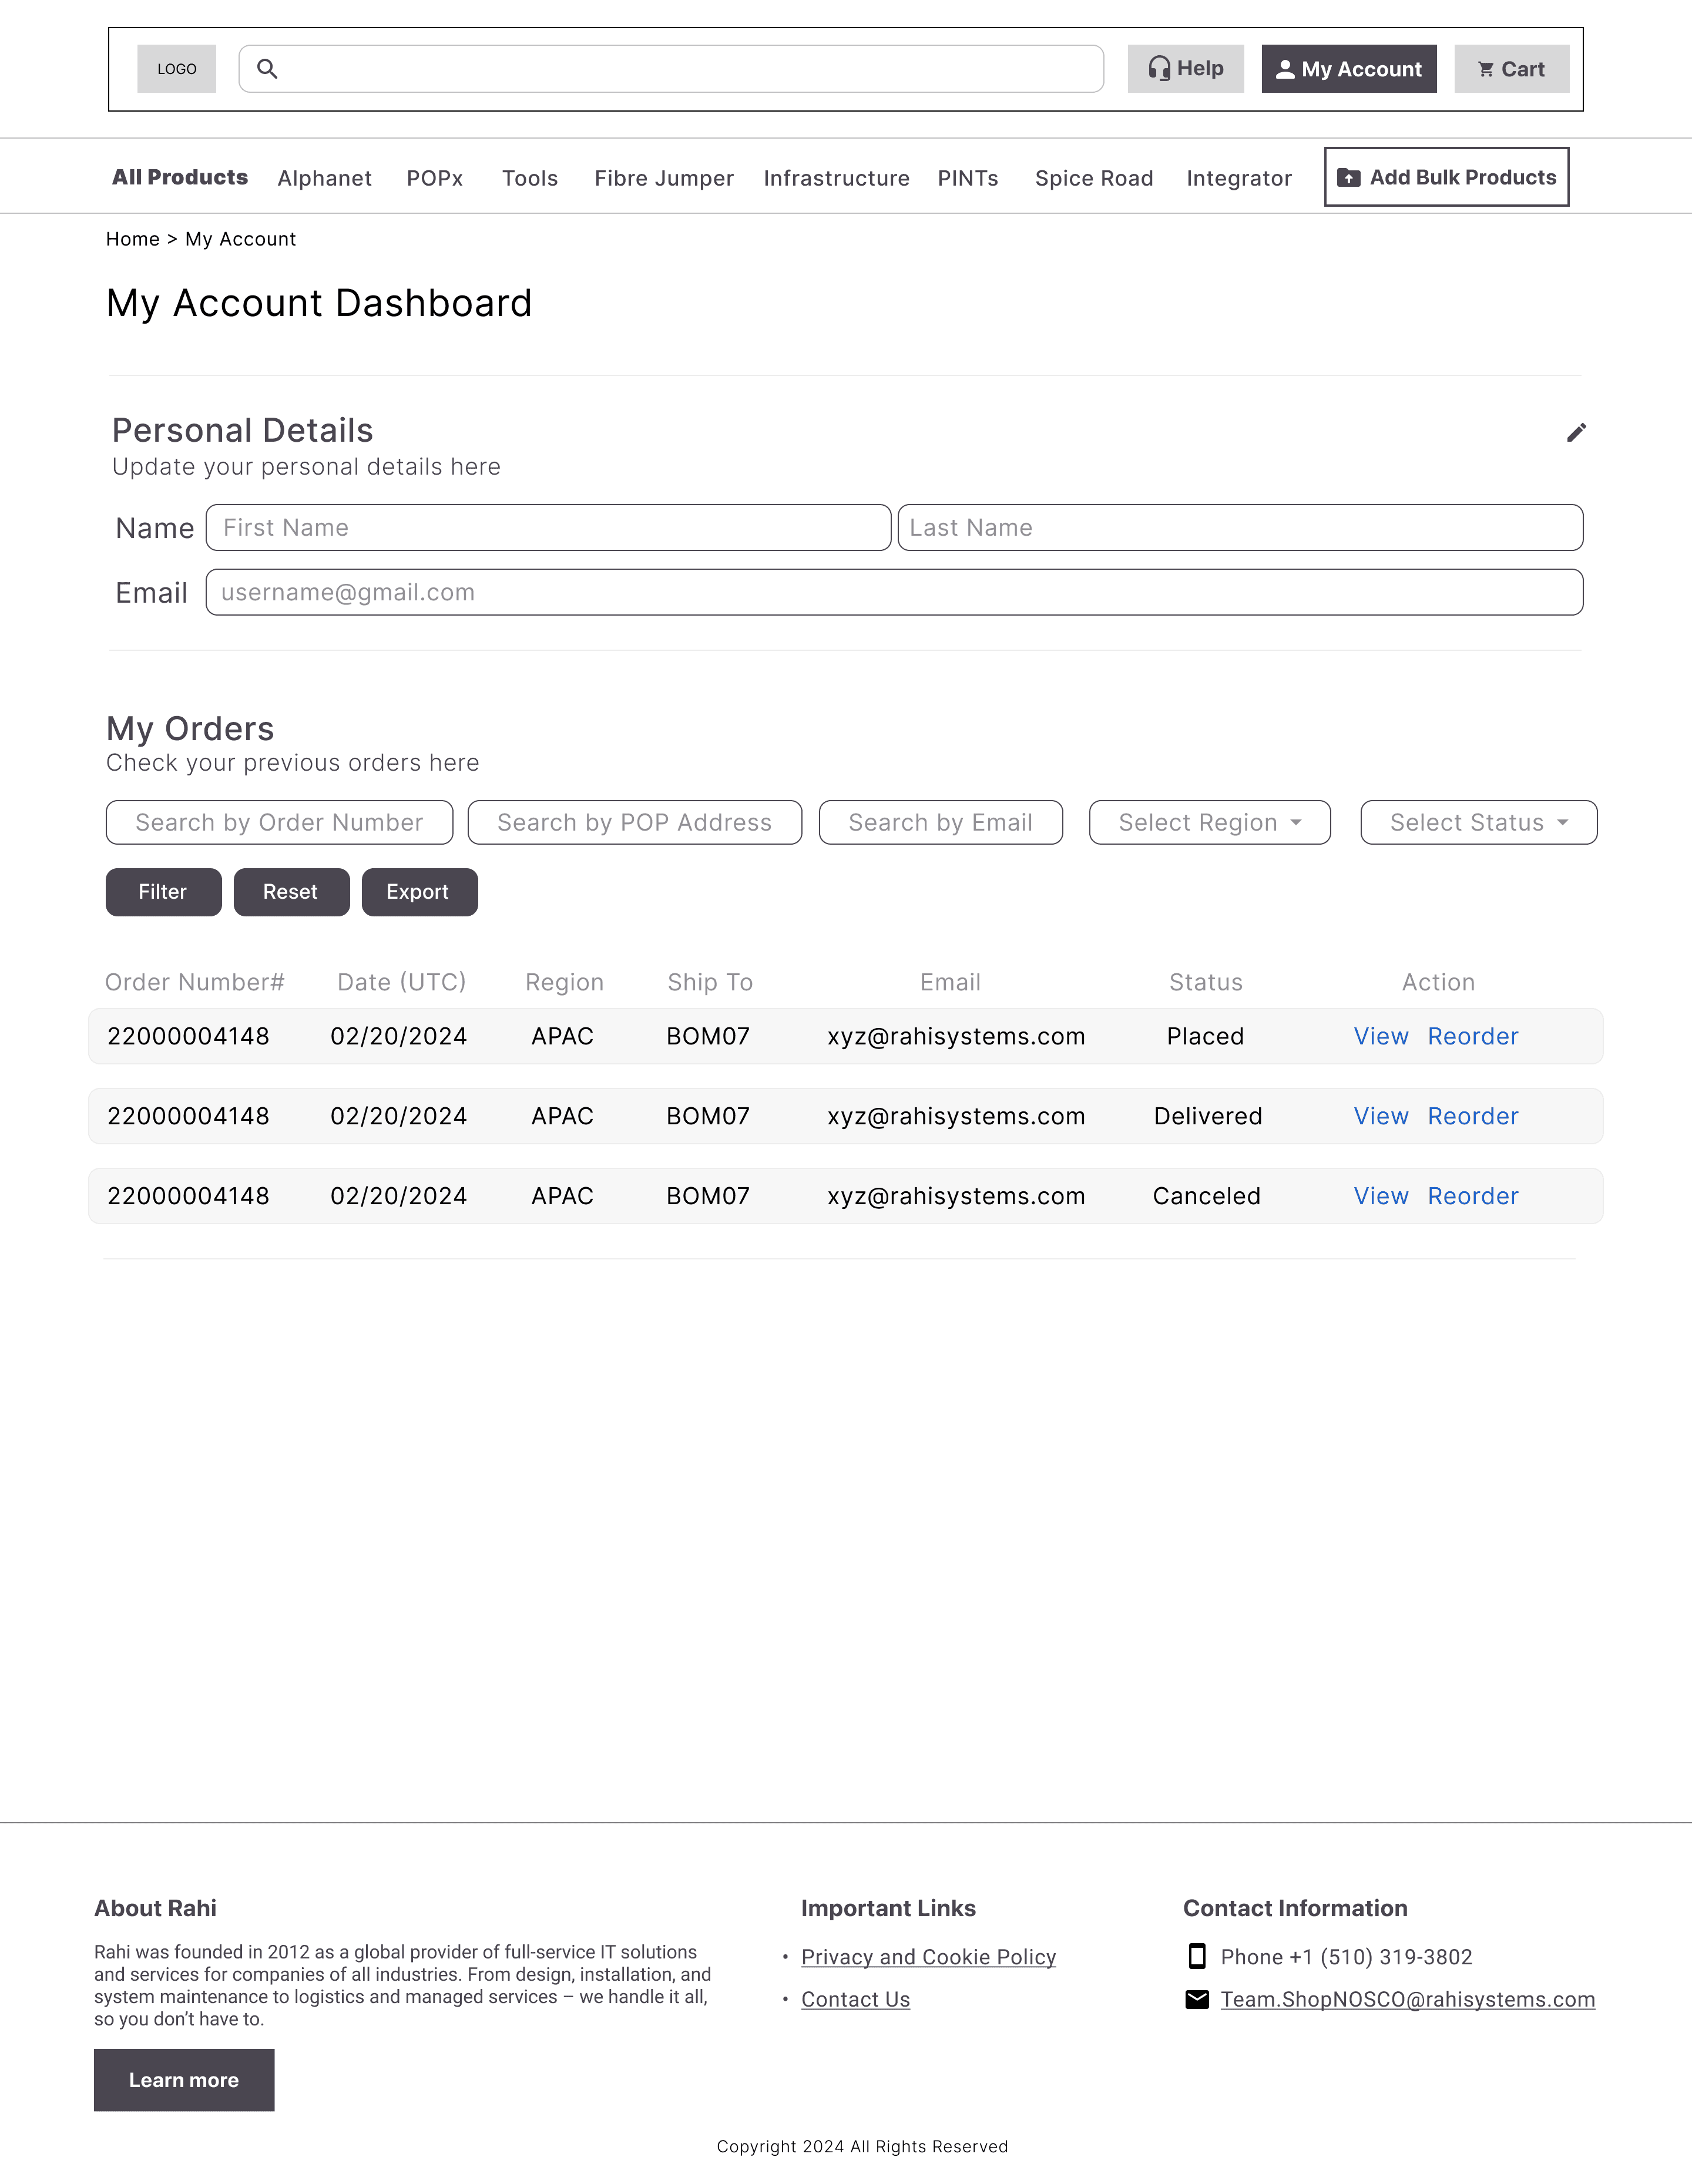This screenshot has height=2184, width=1692.
Task: Select the Fibre Jumper category
Action: pyautogui.click(x=664, y=179)
